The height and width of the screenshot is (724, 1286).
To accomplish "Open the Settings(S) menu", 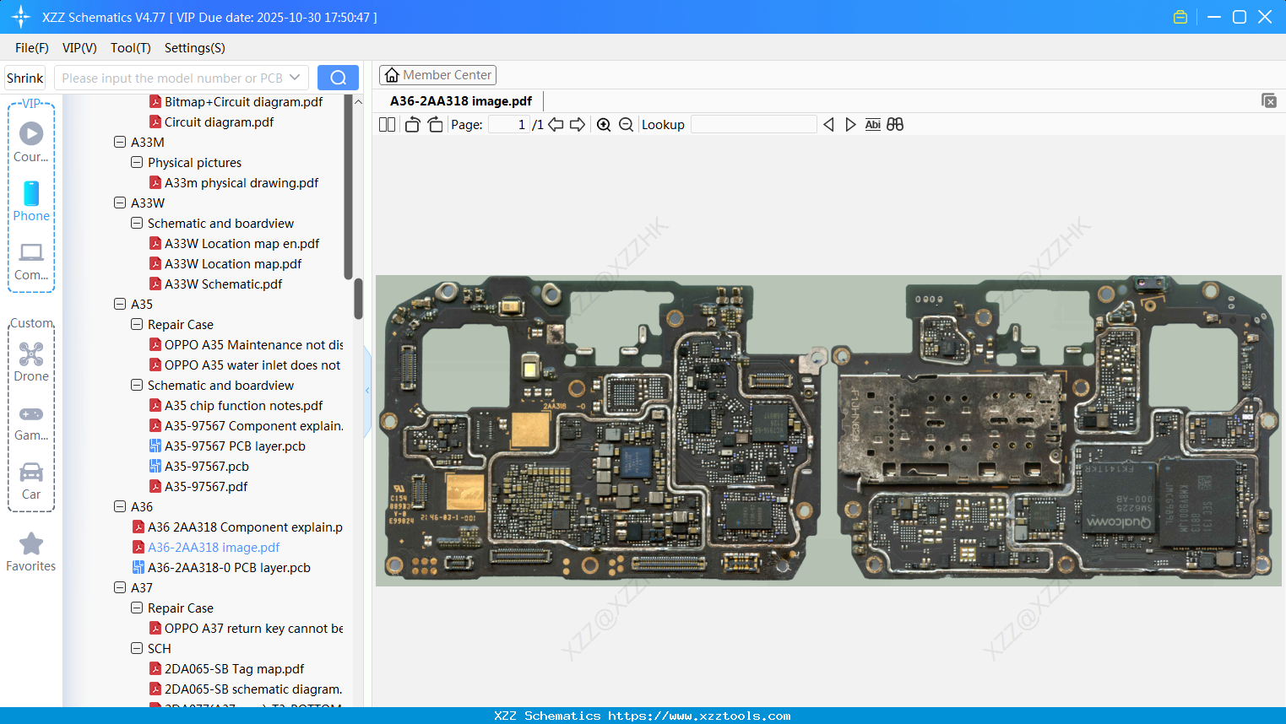I will coord(194,48).
